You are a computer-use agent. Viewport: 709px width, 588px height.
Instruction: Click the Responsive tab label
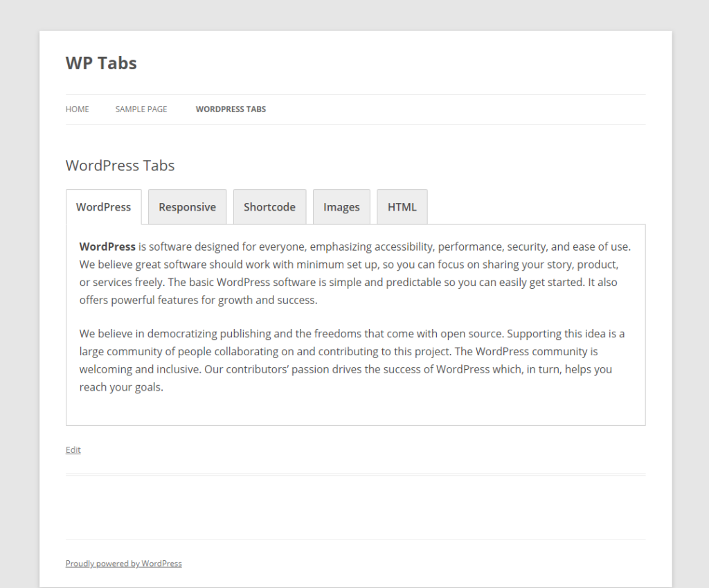(x=187, y=206)
